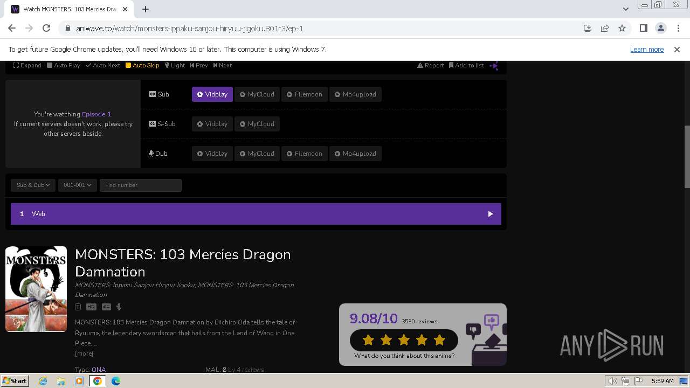Bookmark this tab star
690x388 pixels.
(x=622, y=29)
